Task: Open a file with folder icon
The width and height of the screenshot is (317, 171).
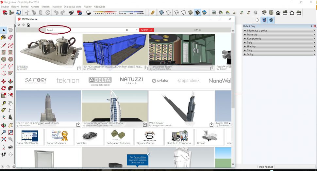Action: point(12,13)
